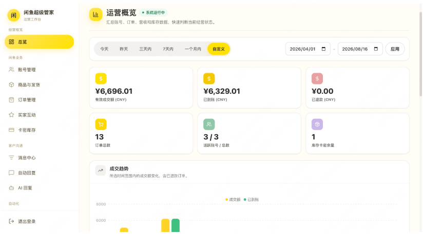Click the 总览 grid icon
The height and width of the screenshot is (234, 423).
coord(11,41)
